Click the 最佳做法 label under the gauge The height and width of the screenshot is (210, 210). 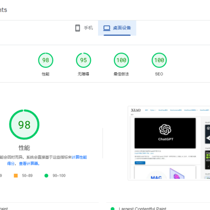pos(121,74)
